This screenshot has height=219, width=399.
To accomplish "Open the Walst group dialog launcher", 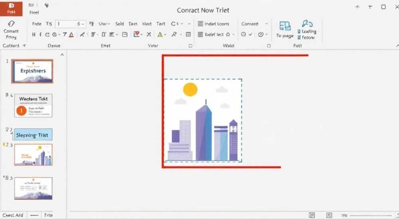I will click(x=269, y=46).
